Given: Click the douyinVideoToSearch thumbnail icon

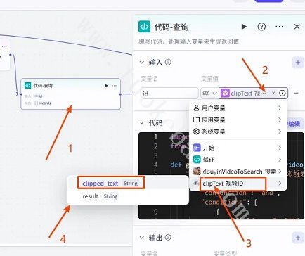Looking at the screenshot, I should point(197,172).
